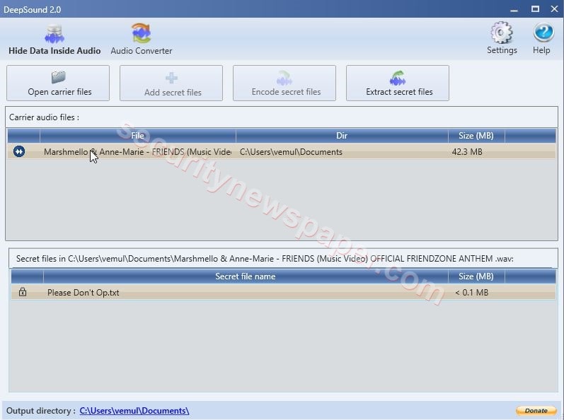The image size is (564, 420).
Task: Minimize the DeepSound 2.0 window
Action: coord(514,9)
